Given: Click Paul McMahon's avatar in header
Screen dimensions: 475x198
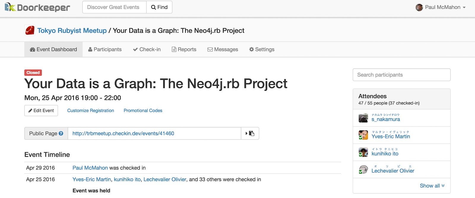Looking at the screenshot, I should pos(419,7).
